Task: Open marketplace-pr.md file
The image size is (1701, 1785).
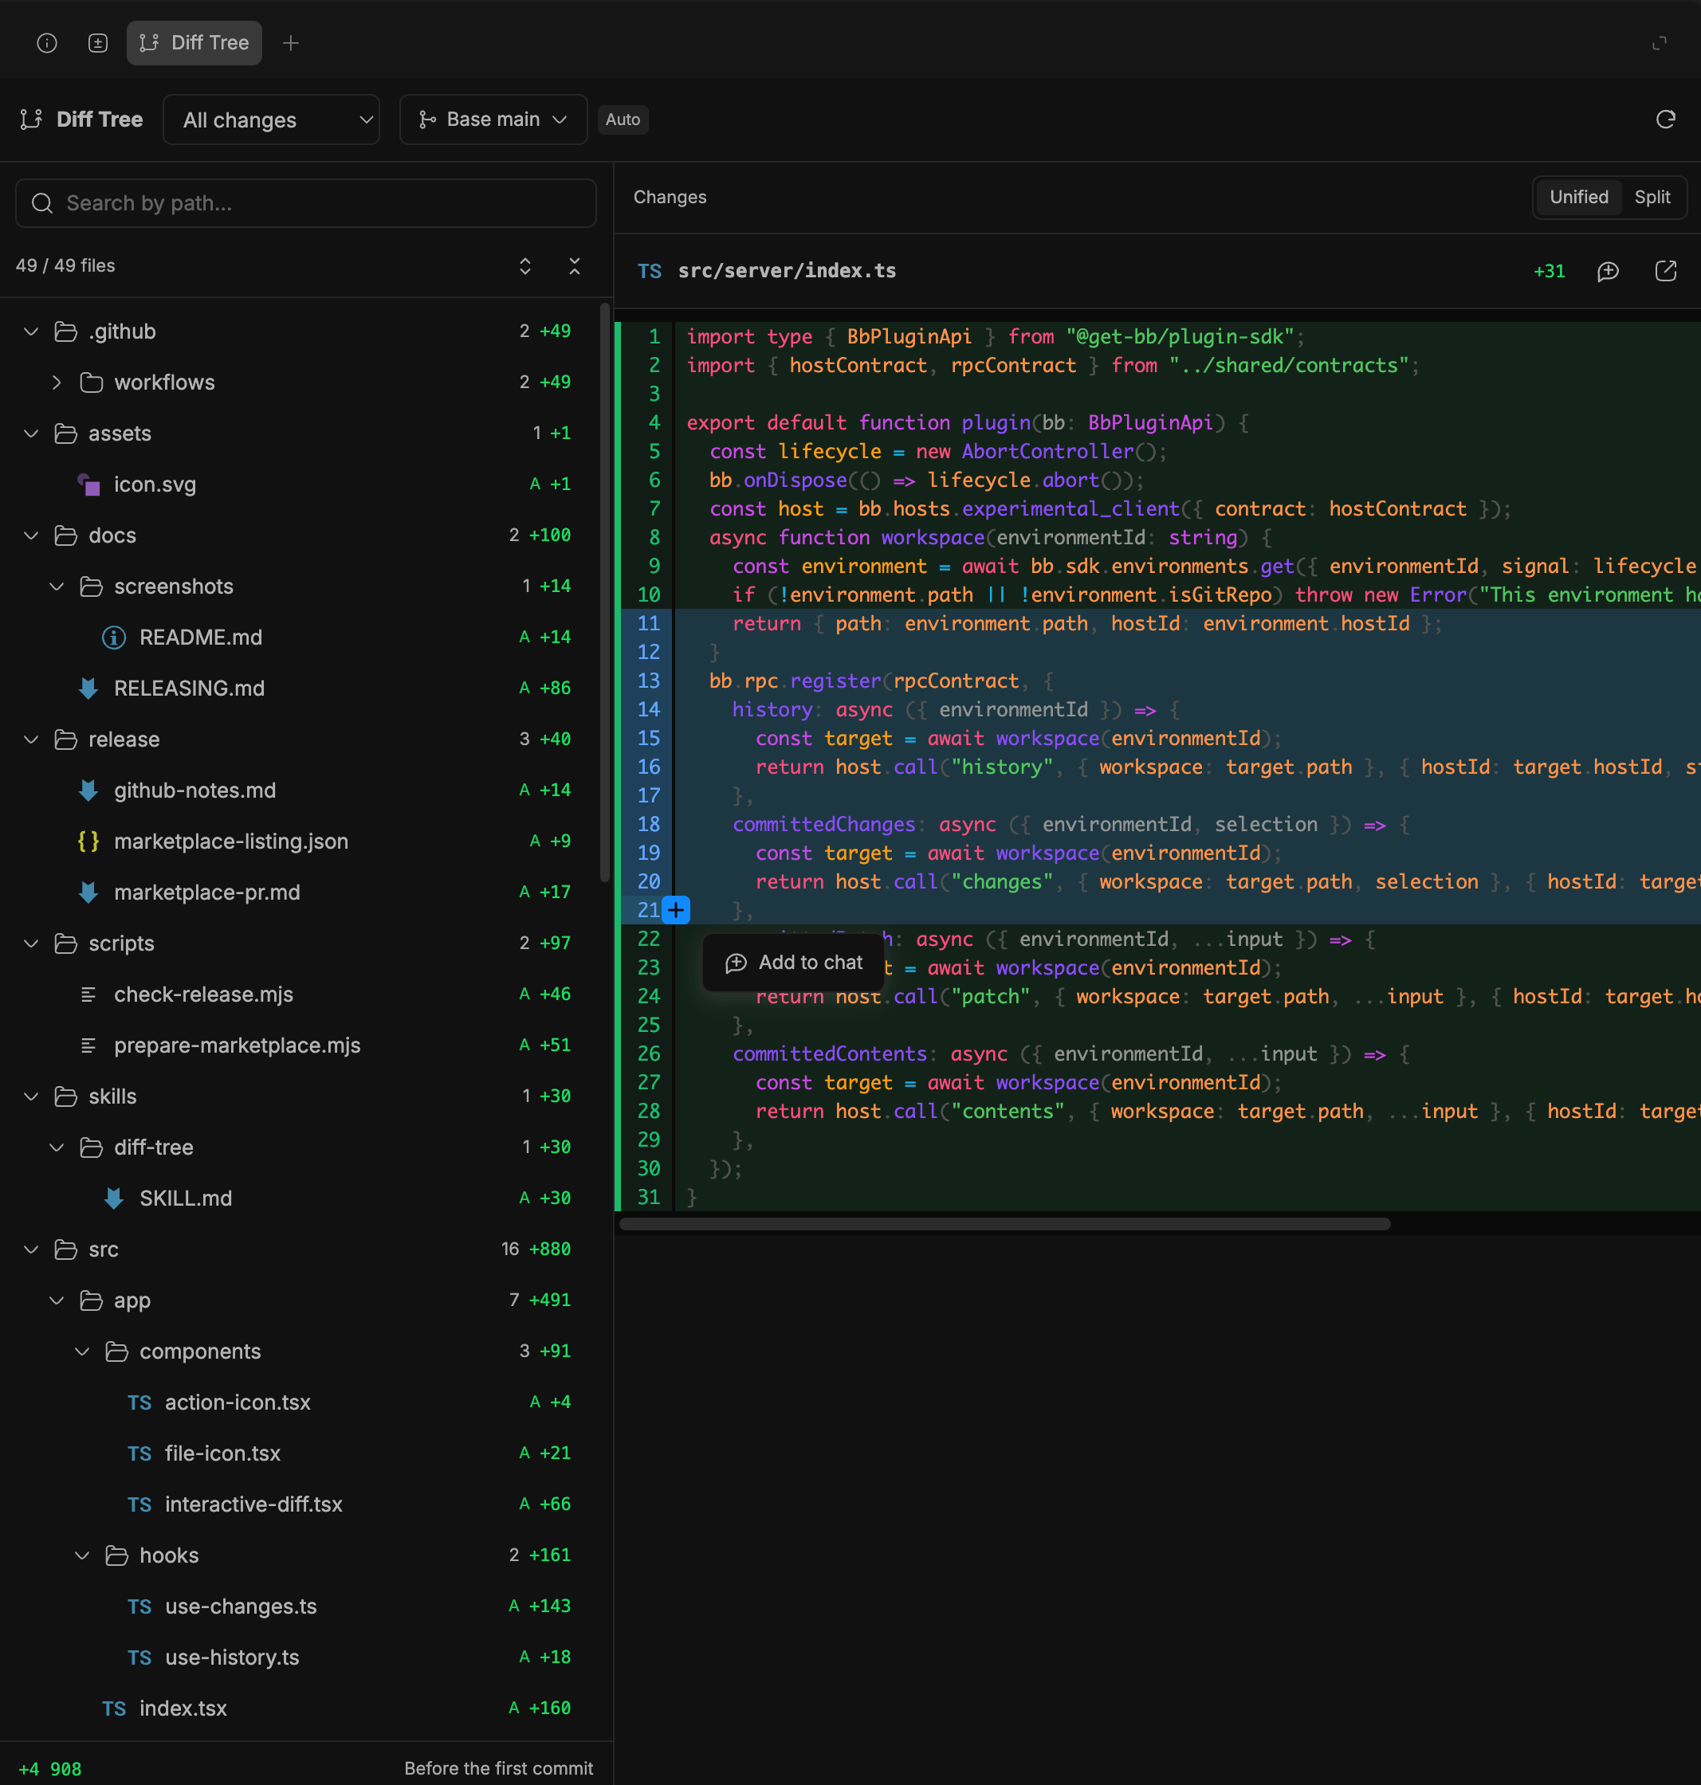Action: pyautogui.click(x=206, y=892)
